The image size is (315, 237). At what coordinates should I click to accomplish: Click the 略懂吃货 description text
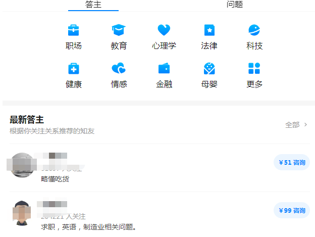pyautogui.click(x=55, y=179)
